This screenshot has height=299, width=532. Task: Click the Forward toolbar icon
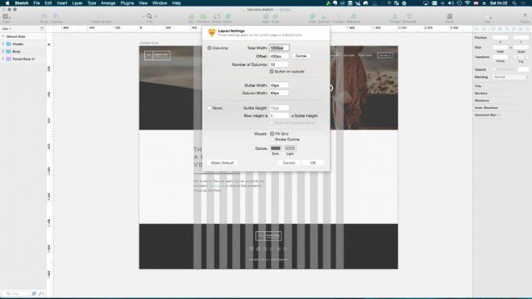point(395,16)
